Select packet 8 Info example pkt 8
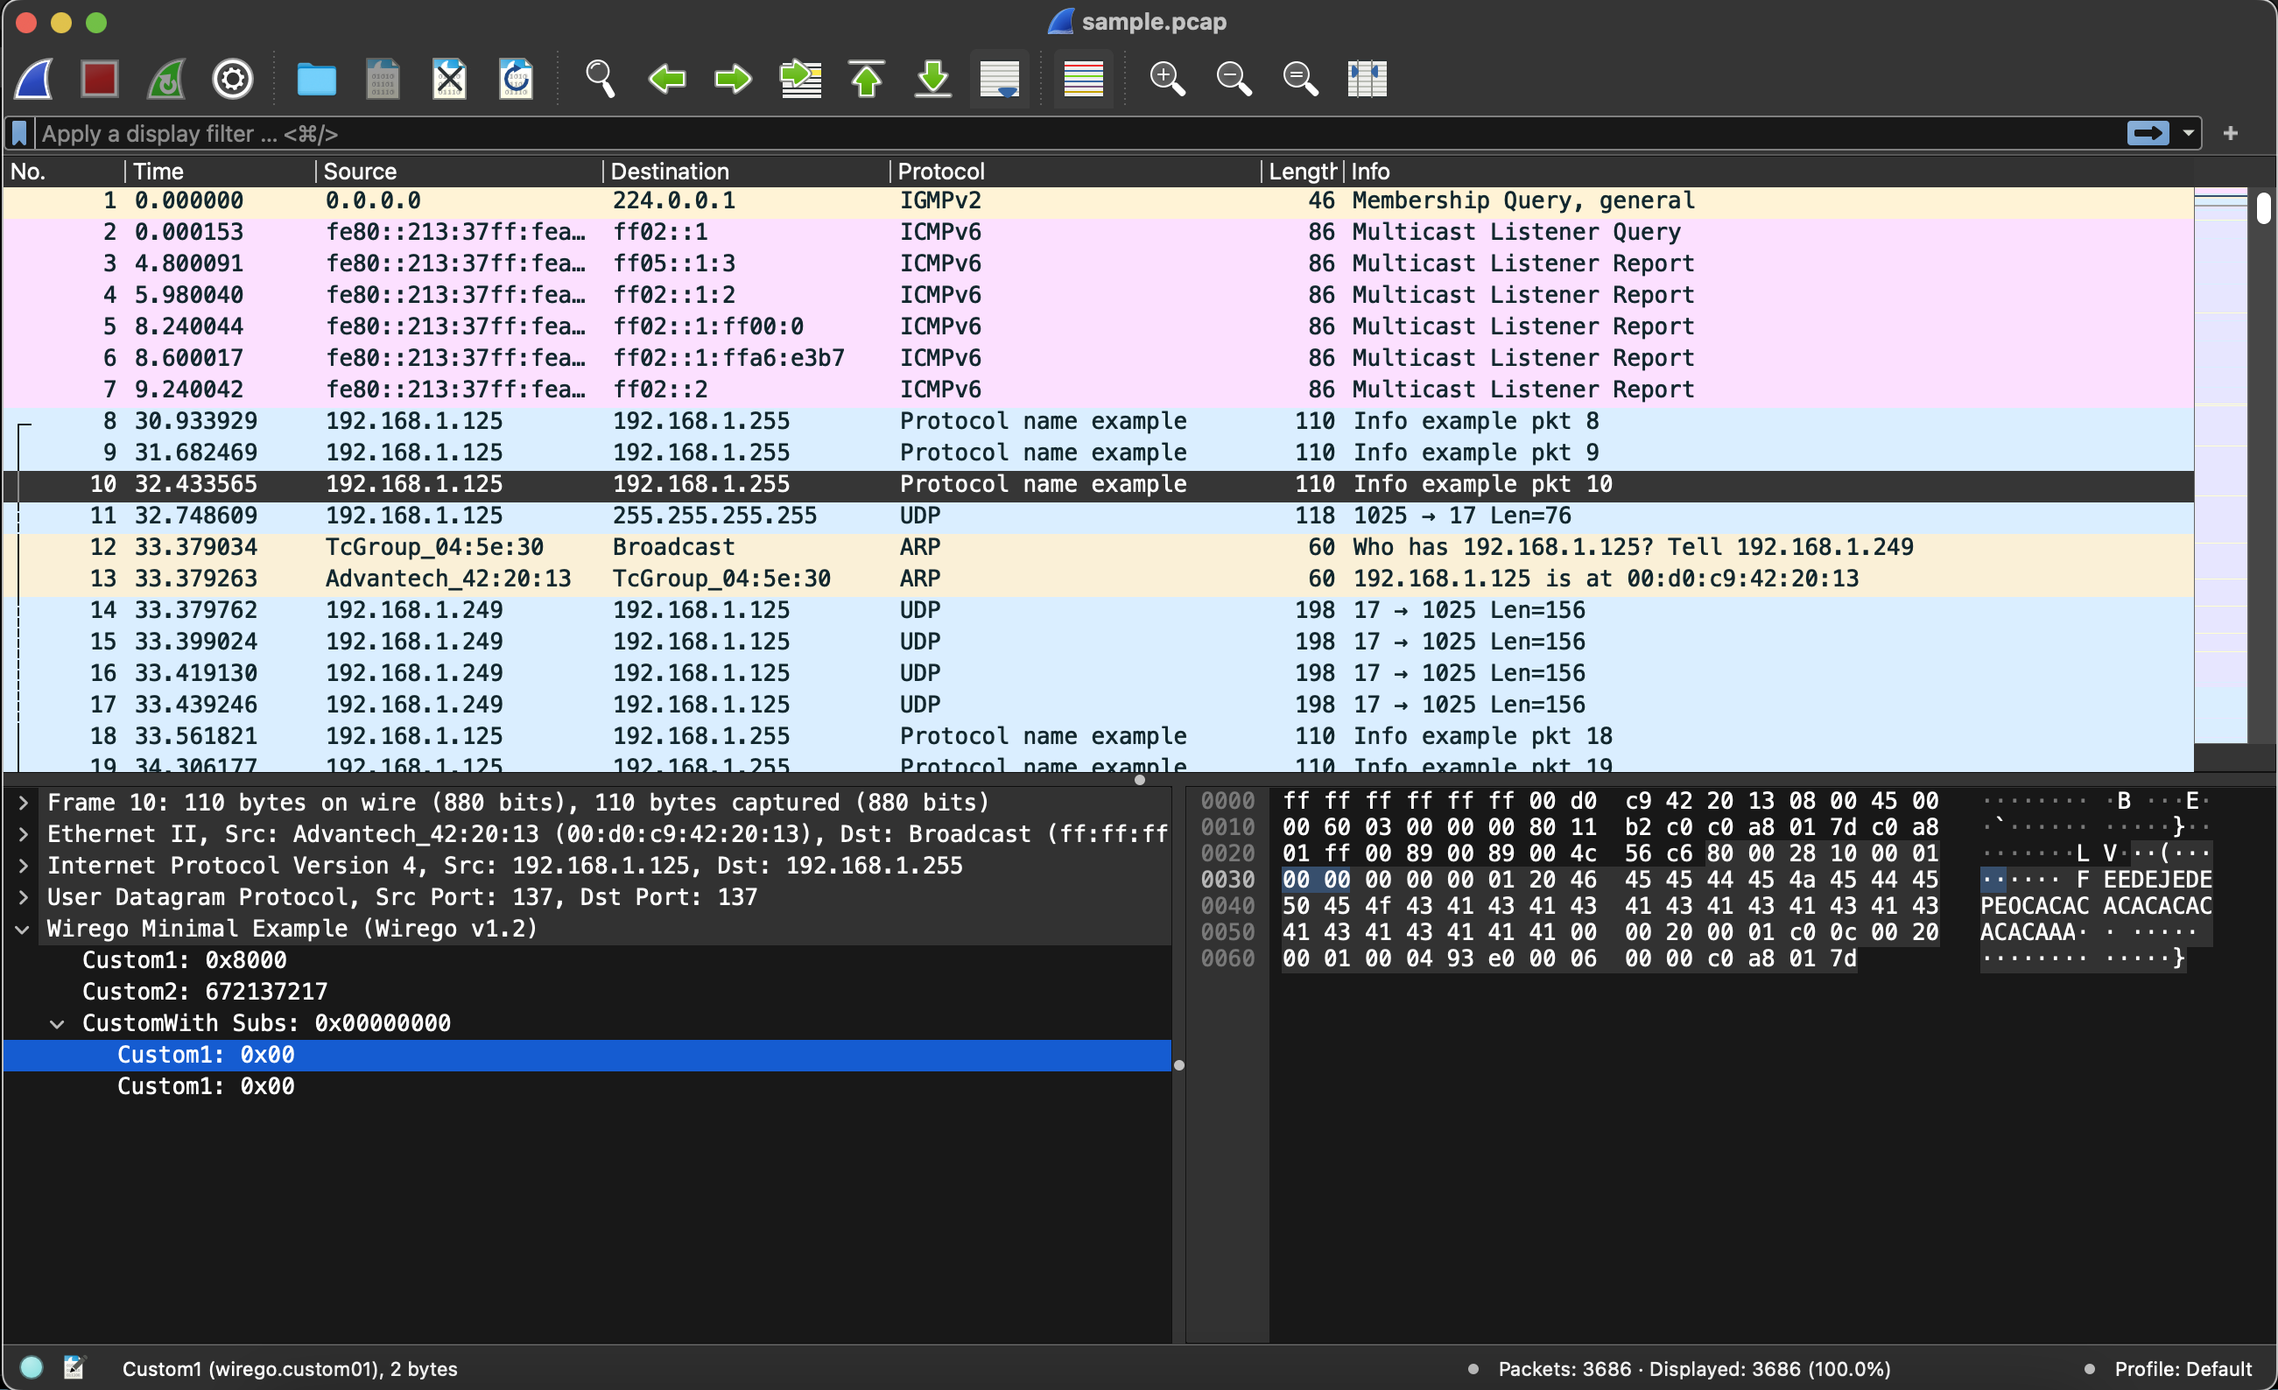2278x1390 pixels. 1099,421
